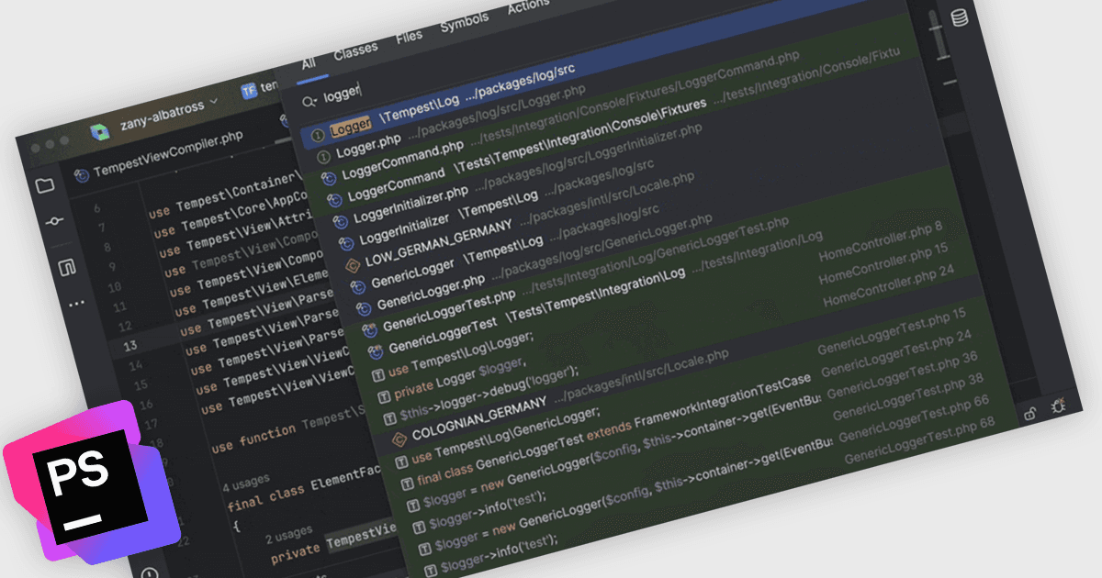Toggle the read-only lock icon in status bar
This screenshot has width=1102, height=578.
[1031, 414]
